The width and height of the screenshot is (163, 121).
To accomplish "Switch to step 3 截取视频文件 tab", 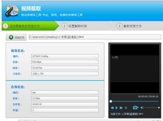I will 137,26.
